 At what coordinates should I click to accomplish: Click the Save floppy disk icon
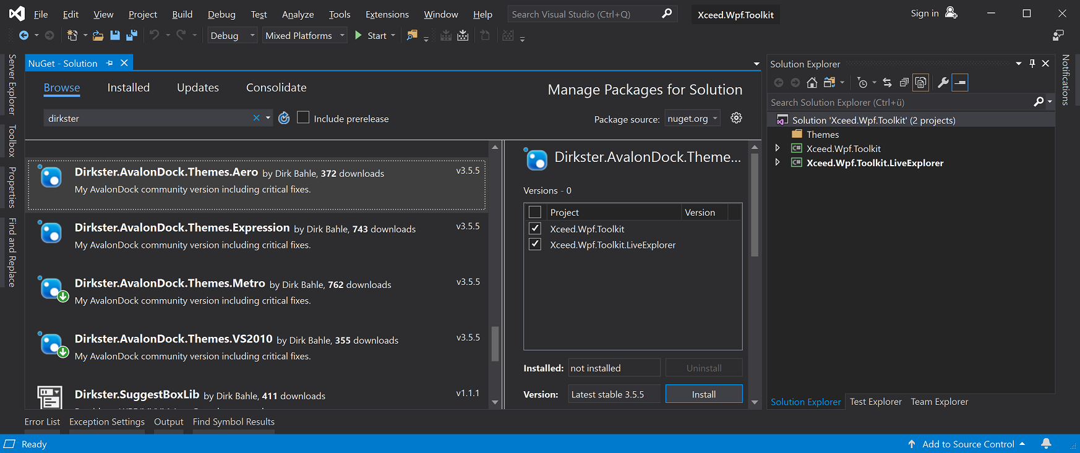[x=115, y=36]
